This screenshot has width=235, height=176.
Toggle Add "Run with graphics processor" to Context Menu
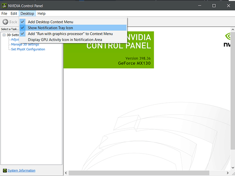pos(73,34)
